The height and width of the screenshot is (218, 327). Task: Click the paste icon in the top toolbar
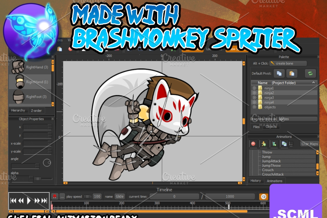[59, 49]
